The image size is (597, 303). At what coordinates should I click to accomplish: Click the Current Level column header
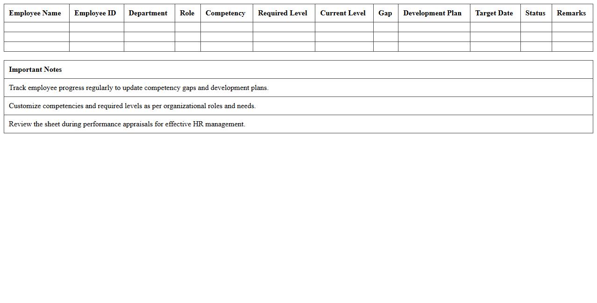click(x=343, y=13)
